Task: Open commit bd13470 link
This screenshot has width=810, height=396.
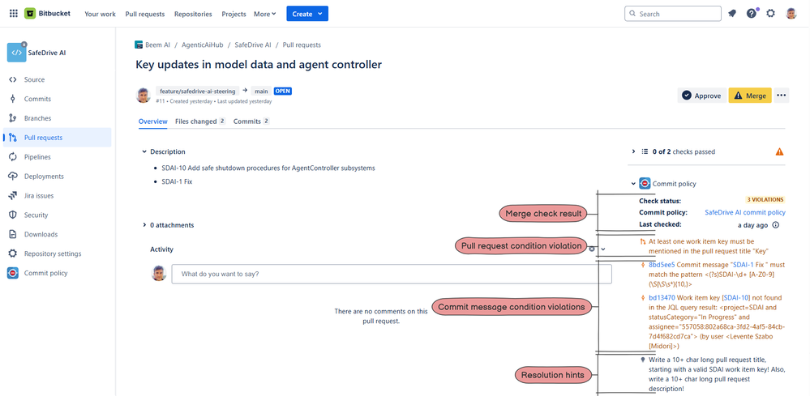Action: (662, 297)
